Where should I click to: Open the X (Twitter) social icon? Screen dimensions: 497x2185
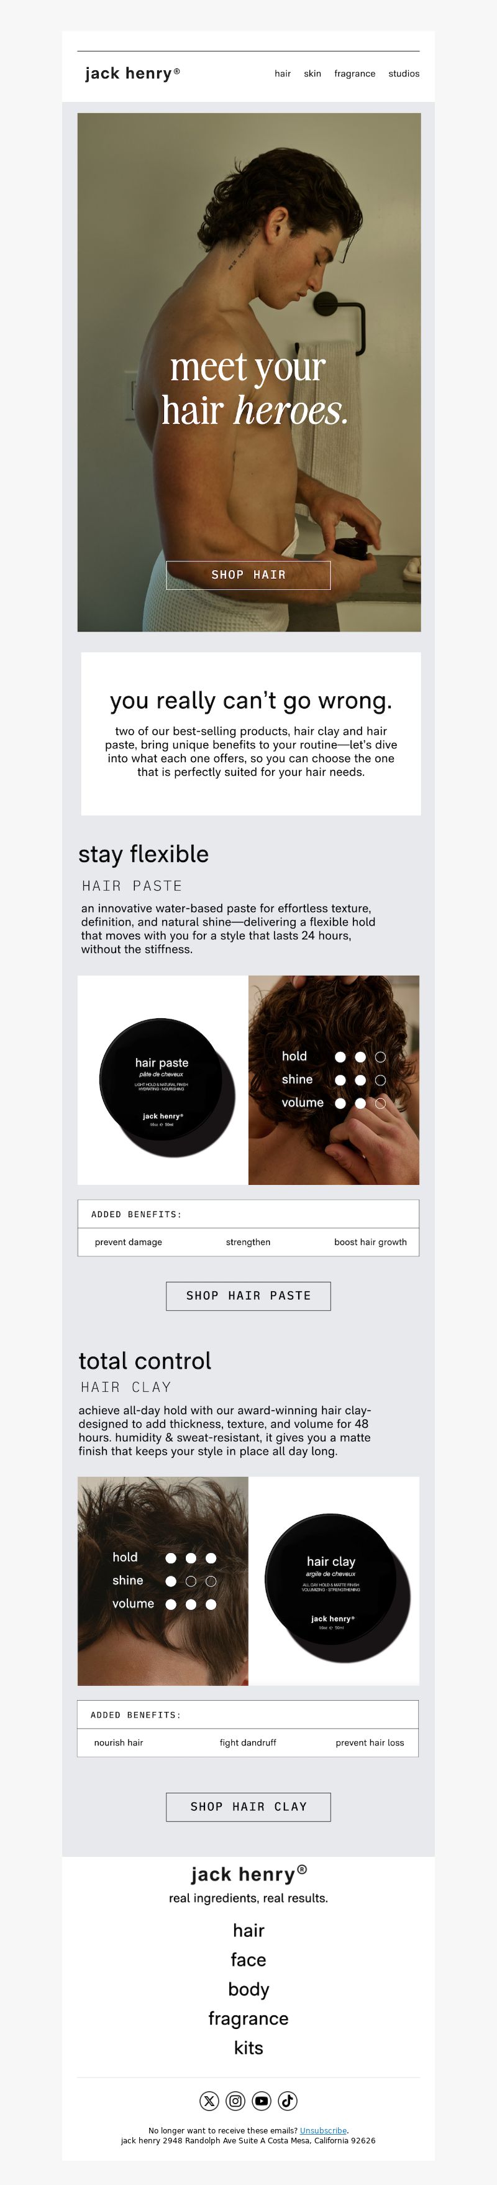click(209, 2100)
